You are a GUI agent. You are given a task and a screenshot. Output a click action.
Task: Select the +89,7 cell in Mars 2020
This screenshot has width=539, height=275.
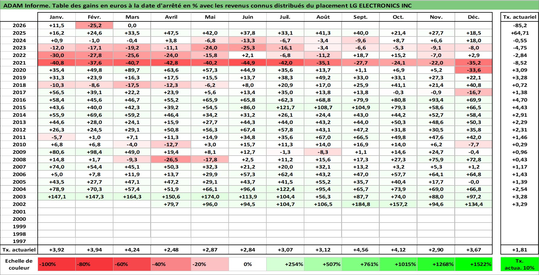click(x=132, y=70)
